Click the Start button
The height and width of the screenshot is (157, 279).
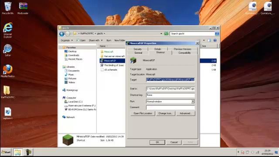click(6, 152)
